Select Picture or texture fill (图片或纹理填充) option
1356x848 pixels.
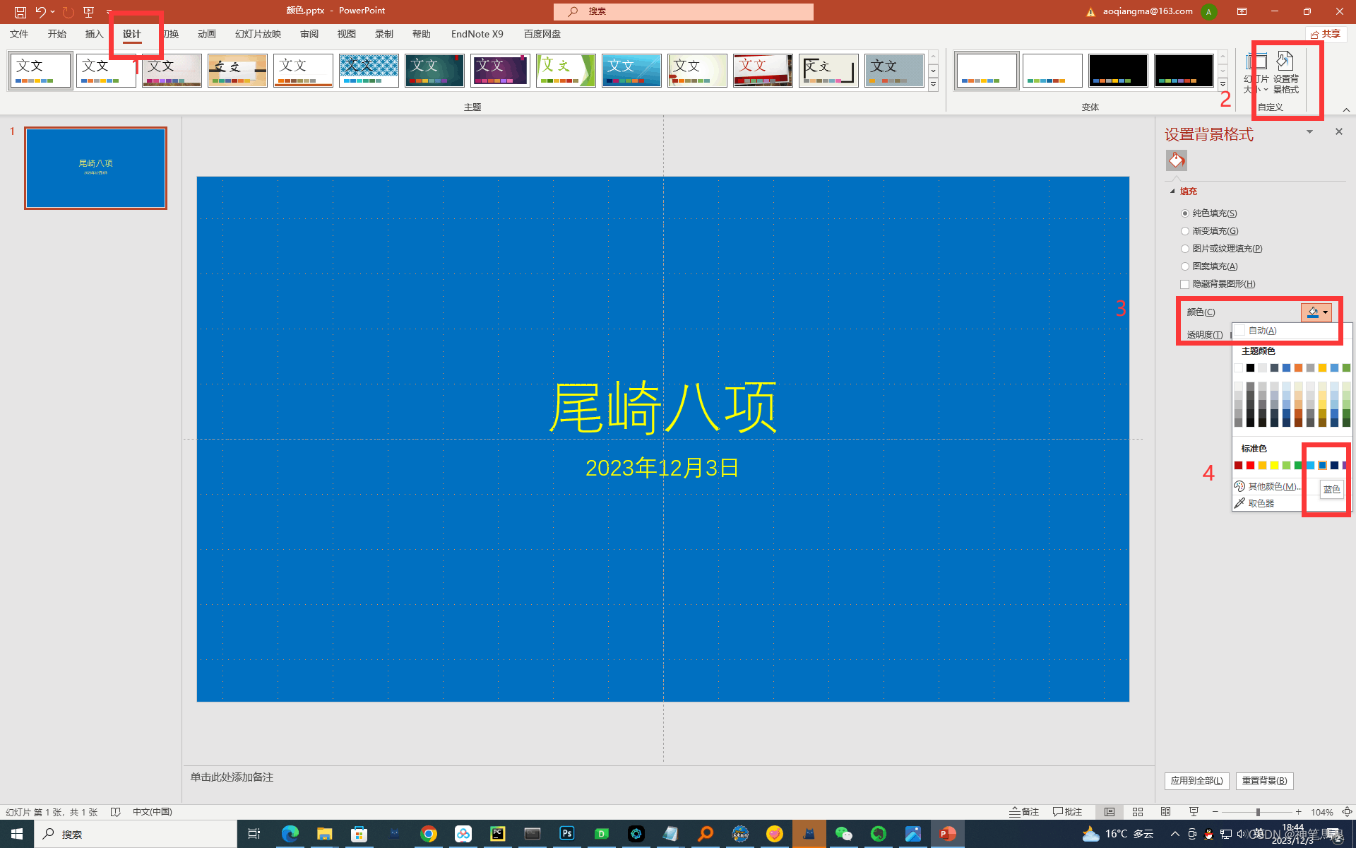tap(1185, 249)
